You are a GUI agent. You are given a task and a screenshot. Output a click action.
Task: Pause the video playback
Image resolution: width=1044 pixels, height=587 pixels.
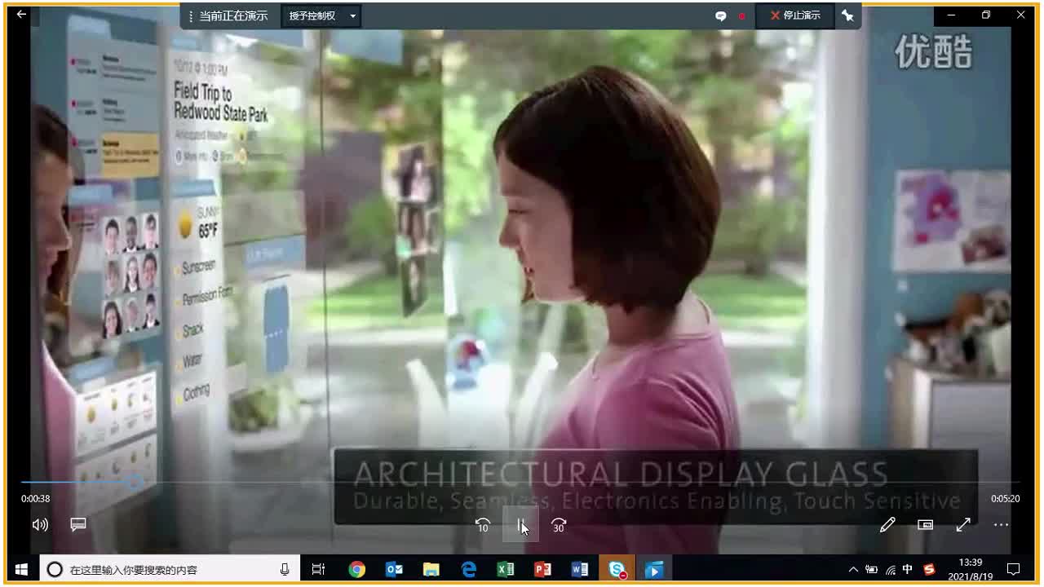tap(520, 526)
